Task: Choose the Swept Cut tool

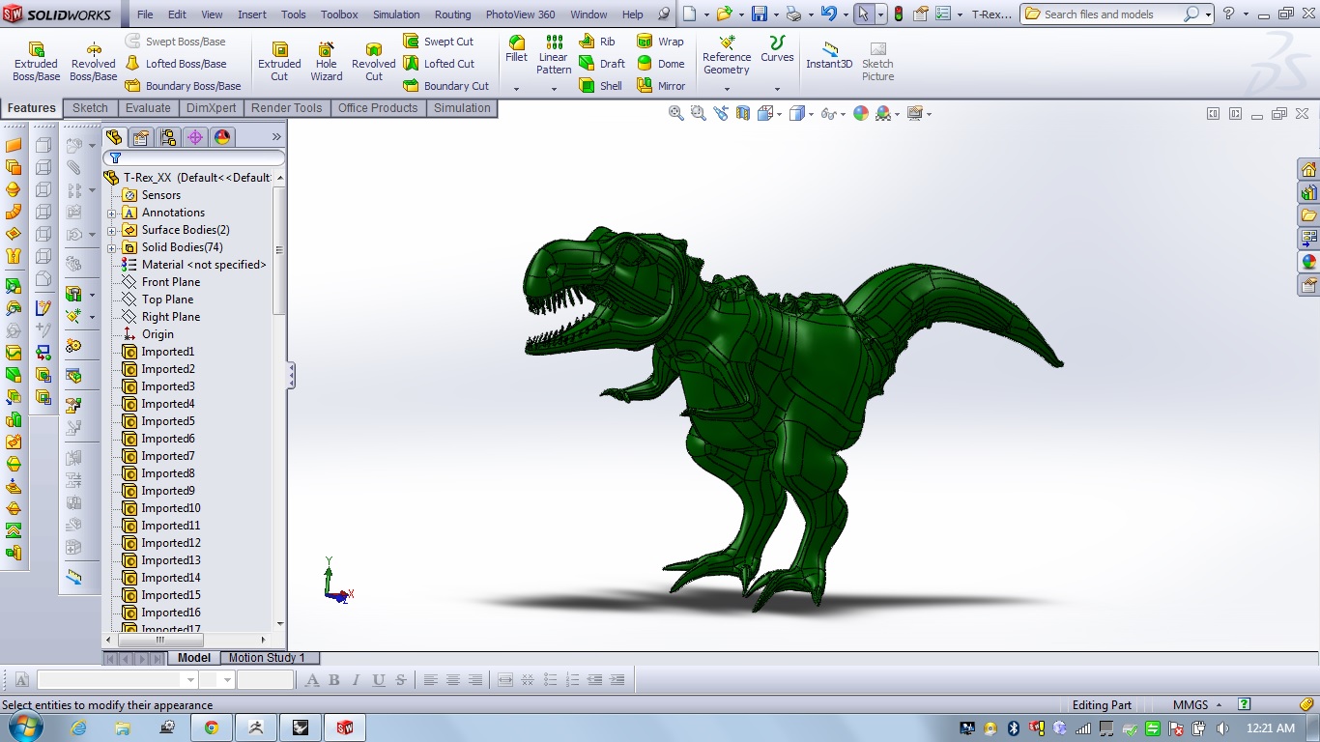Action: point(438,42)
